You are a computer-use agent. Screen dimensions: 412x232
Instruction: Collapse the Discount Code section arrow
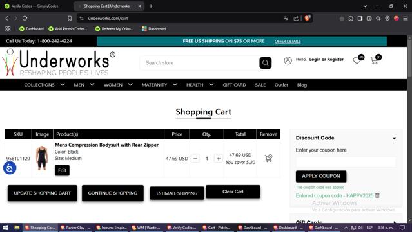click(394, 138)
